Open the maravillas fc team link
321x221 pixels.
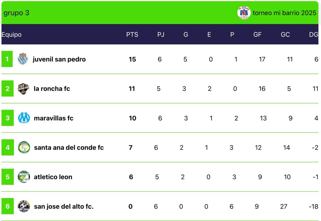click(x=53, y=118)
